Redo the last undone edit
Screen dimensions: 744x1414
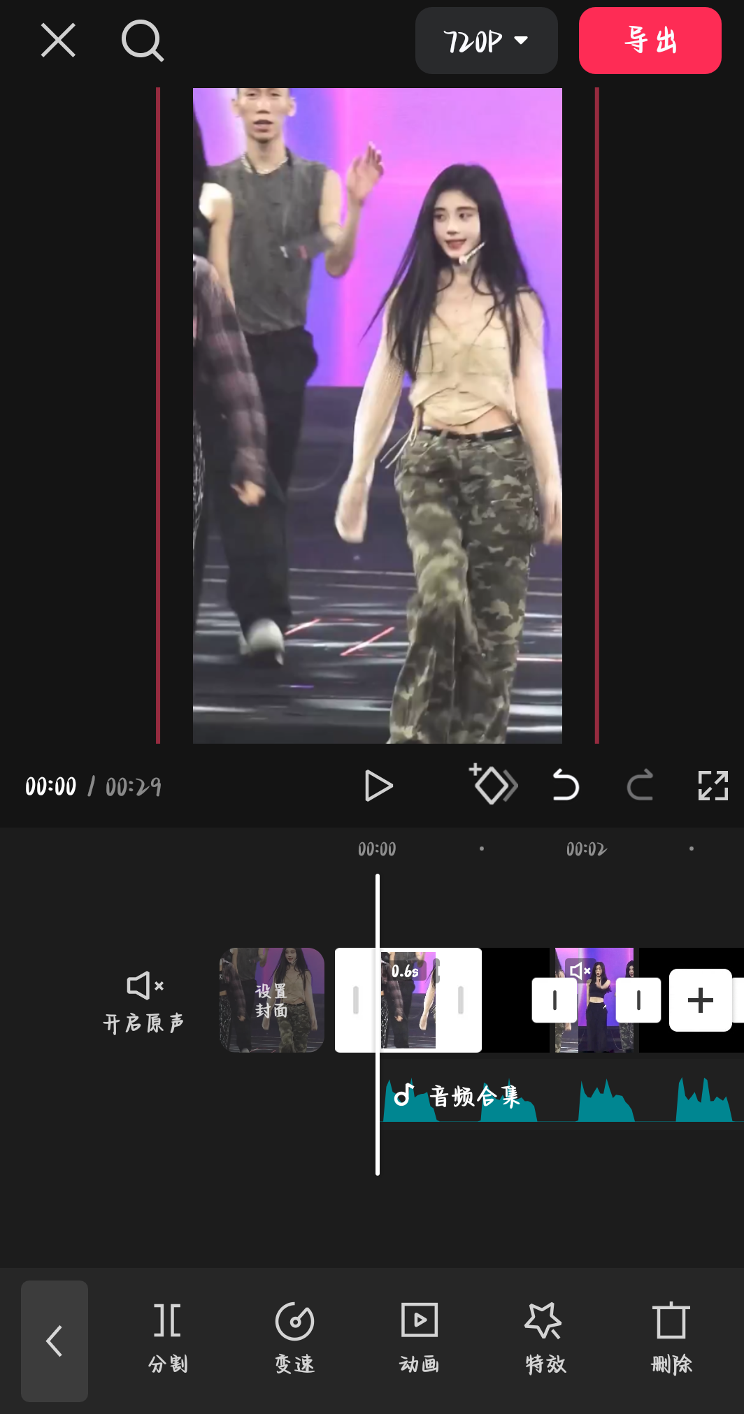(x=640, y=785)
